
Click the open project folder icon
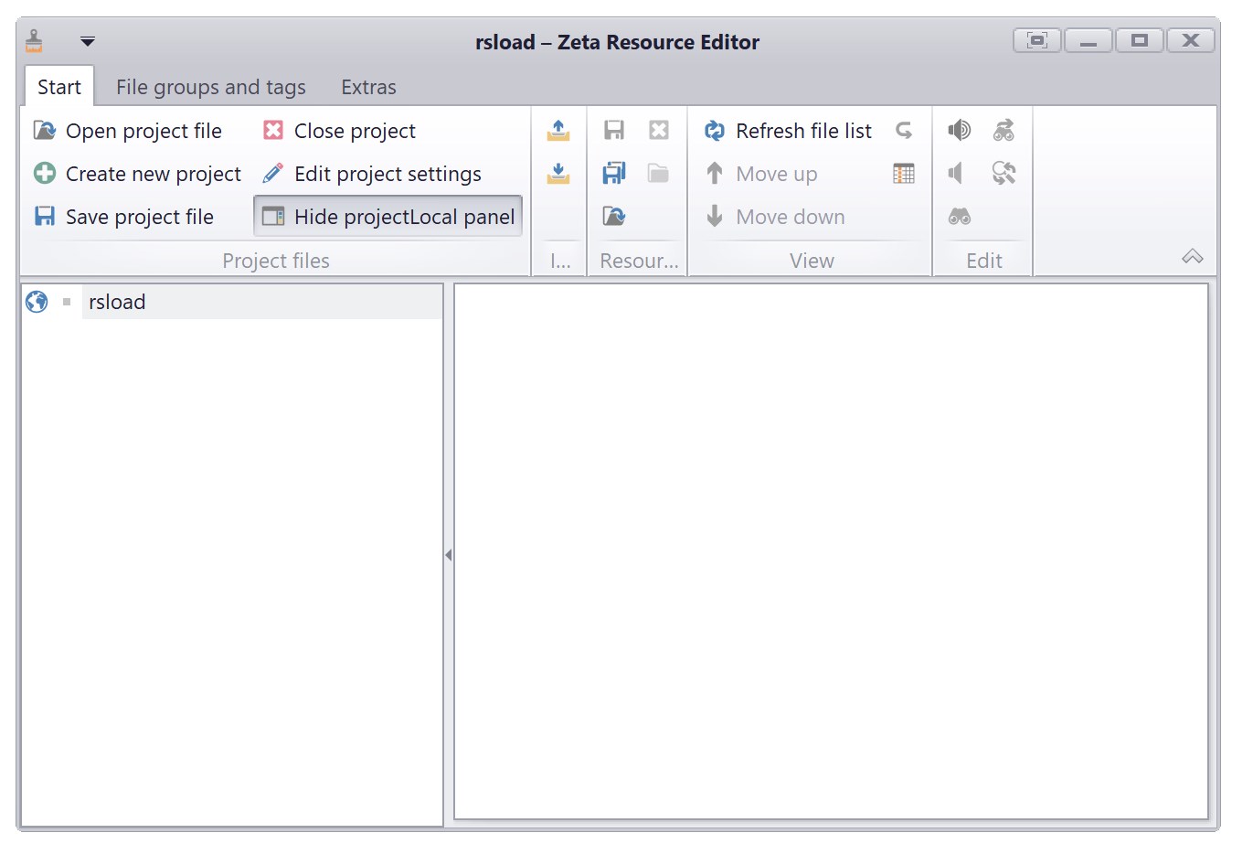click(658, 173)
